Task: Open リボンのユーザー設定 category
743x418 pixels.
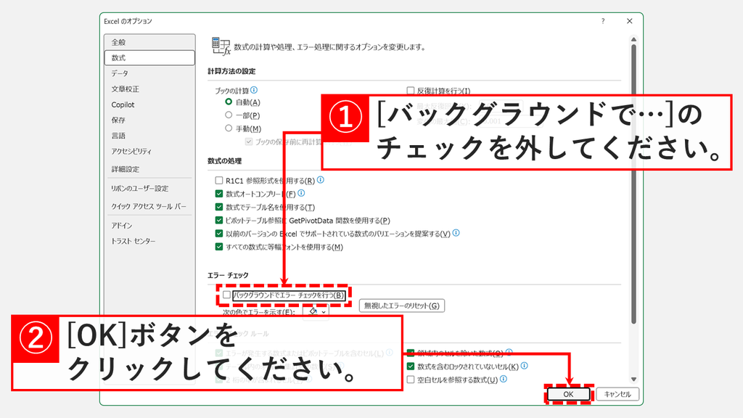Action: click(149, 189)
